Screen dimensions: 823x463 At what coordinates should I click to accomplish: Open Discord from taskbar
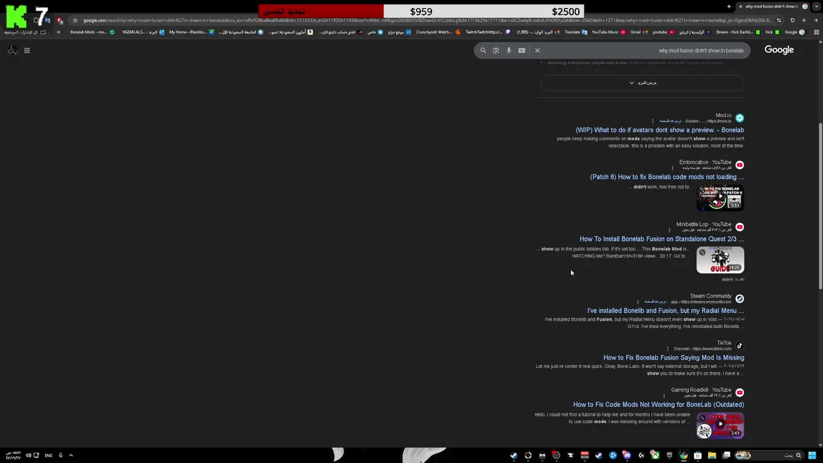click(x=627, y=455)
